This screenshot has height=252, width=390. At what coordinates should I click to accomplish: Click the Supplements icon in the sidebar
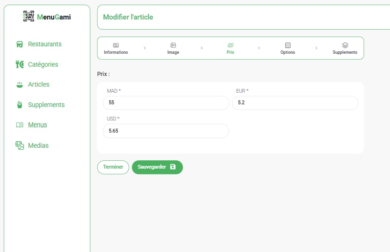pos(19,105)
